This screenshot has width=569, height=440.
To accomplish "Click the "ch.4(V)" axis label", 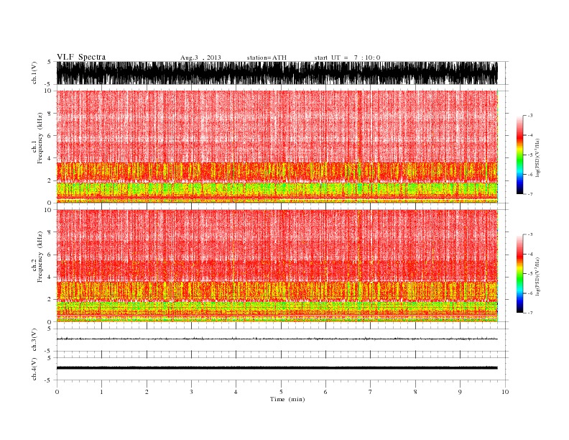I will click(34, 369).
